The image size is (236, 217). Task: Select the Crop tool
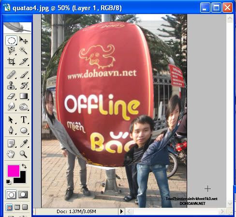click(x=11, y=62)
